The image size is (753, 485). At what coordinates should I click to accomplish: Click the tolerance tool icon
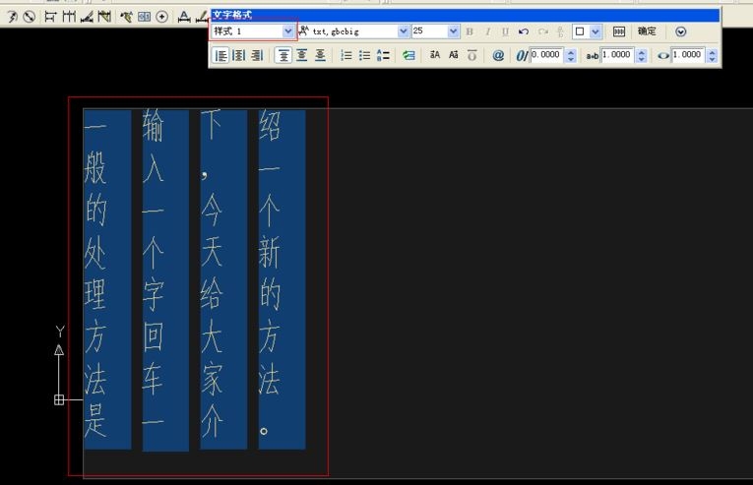[x=144, y=17]
